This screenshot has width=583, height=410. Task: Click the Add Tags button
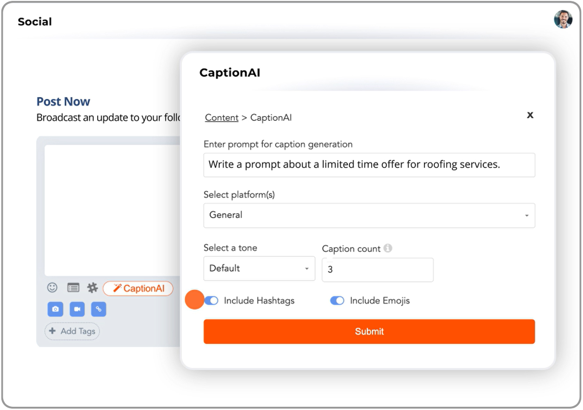(72, 331)
